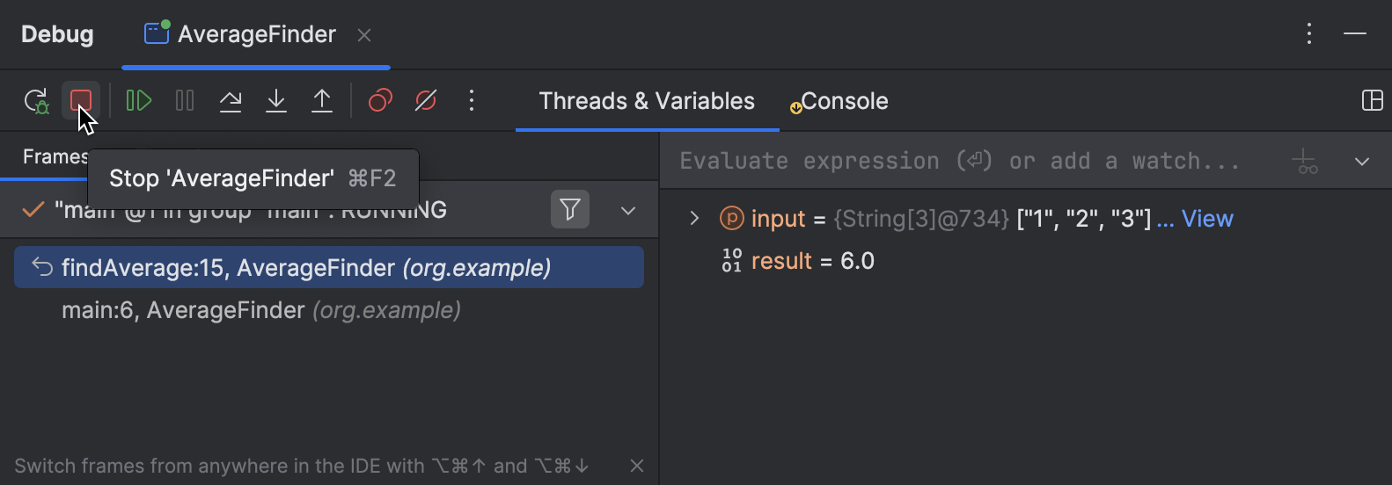1392x485 pixels.
Task: Open the View Breakpoints dialog
Action: (x=380, y=101)
